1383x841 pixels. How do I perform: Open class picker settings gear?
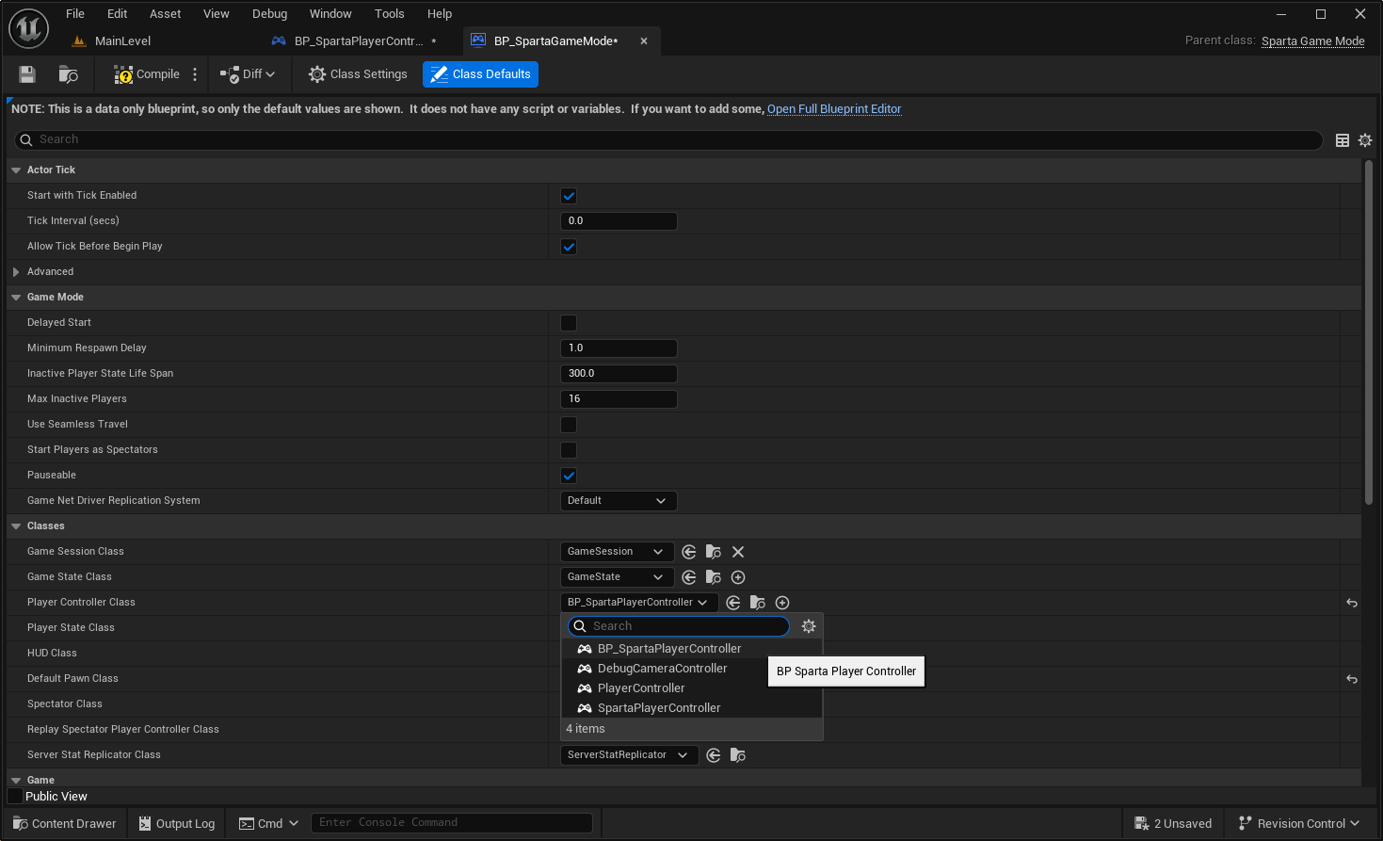(x=809, y=626)
